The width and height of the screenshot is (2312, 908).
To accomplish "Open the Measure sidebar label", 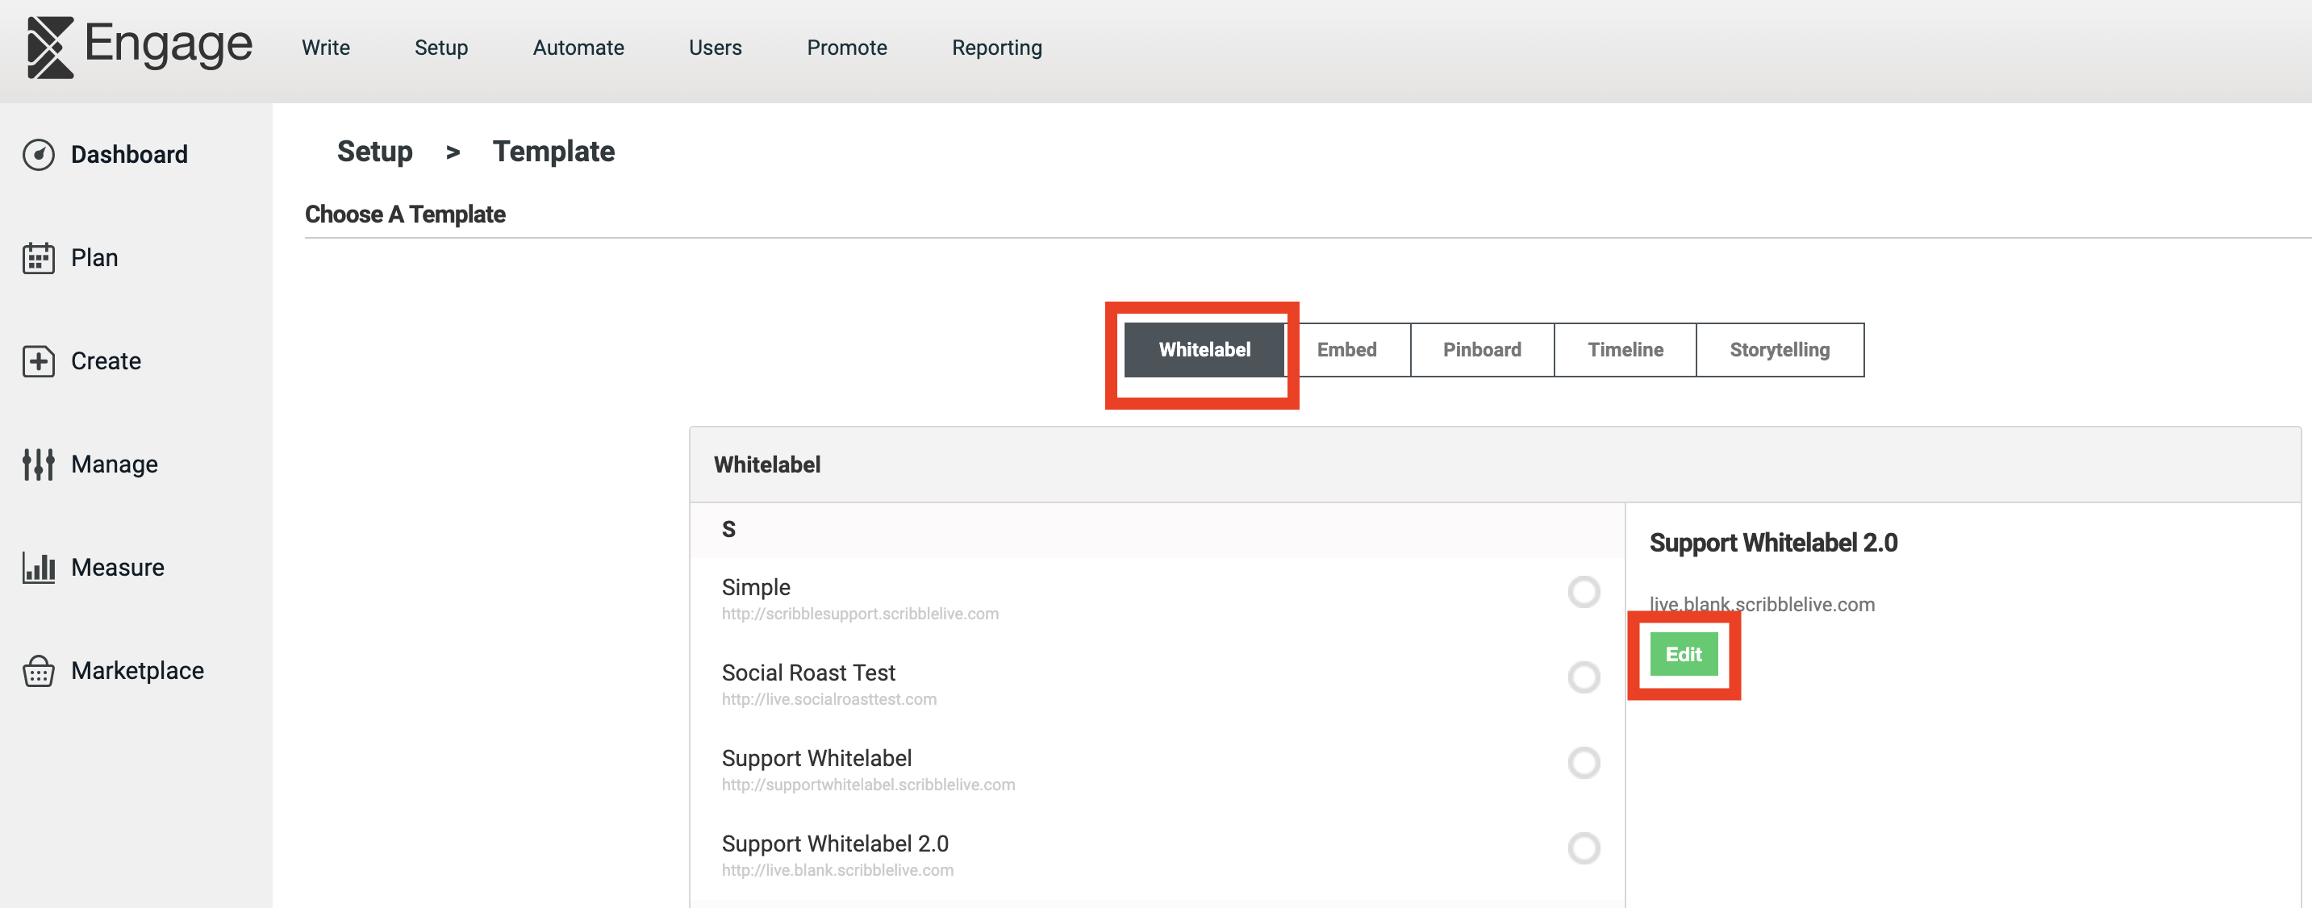I will pos(118,567).
